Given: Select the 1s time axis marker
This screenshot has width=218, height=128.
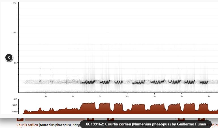Looking at the screenshot, I should (x=46, y=96).
